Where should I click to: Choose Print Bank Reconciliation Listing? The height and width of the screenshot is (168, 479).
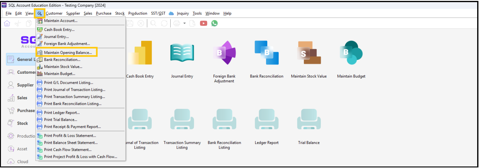81,104
